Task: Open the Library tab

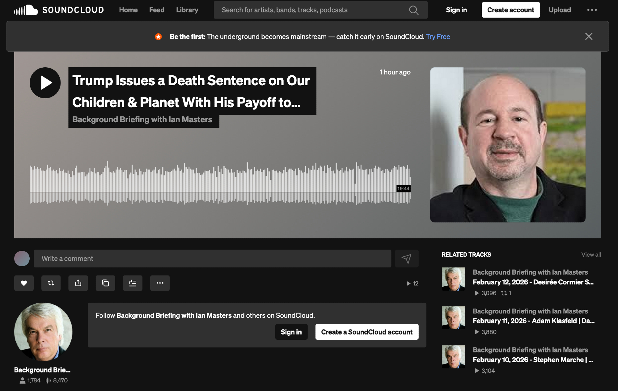Action: (187, 10)
